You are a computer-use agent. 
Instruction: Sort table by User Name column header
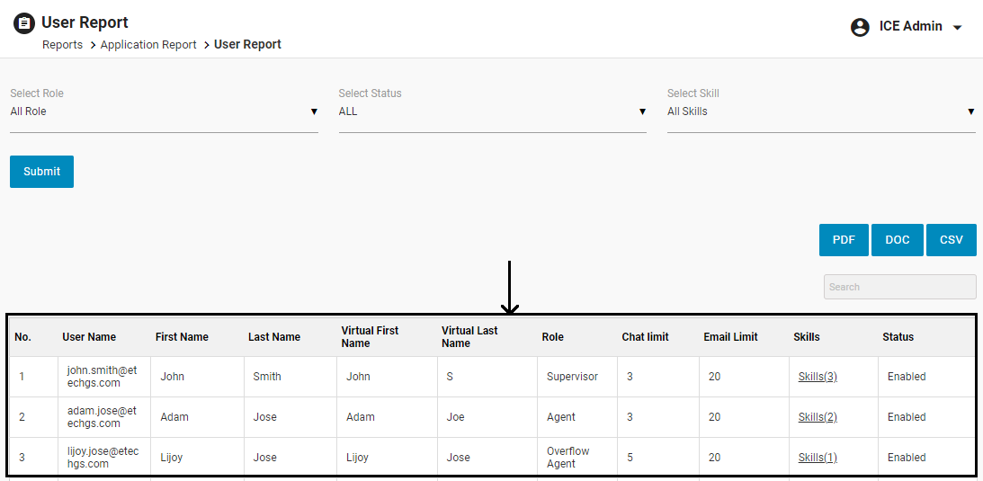[x=89, y=337]
